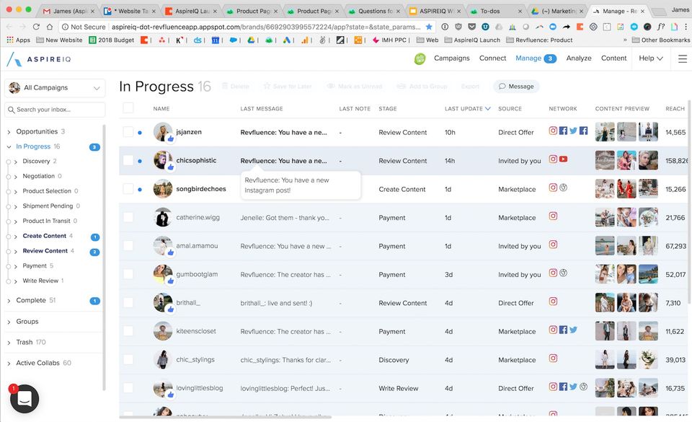Open the chat support widget

click(x=24, y=399)
